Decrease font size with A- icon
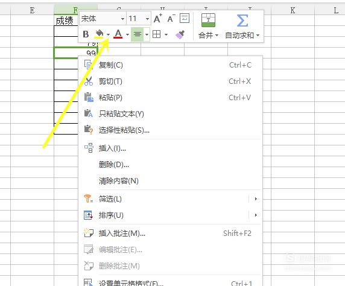Image resolution: width=345 pixels, height=286 pixels. click(x=171, y=19)
